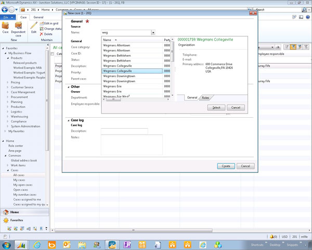Image resolution: width=312 pixels, height=250 pixels.
Task: Expand the Pricing tree node
Action: pyautogui.click(x=8, y=82)
